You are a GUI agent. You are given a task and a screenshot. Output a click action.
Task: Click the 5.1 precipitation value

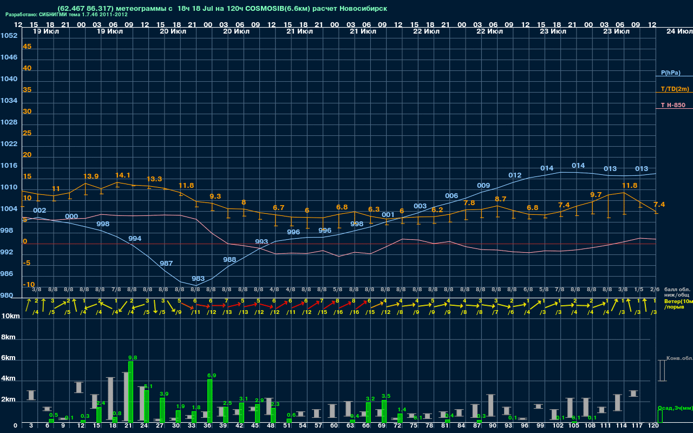[x=149, y=386]
